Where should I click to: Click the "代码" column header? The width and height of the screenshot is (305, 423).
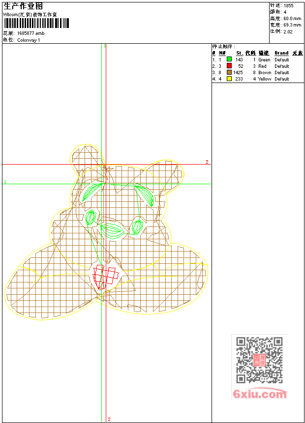pyautogui.click(x=250, y=53)
